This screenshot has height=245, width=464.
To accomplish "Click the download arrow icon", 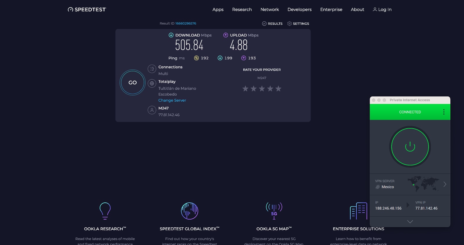I will (171, 35).
